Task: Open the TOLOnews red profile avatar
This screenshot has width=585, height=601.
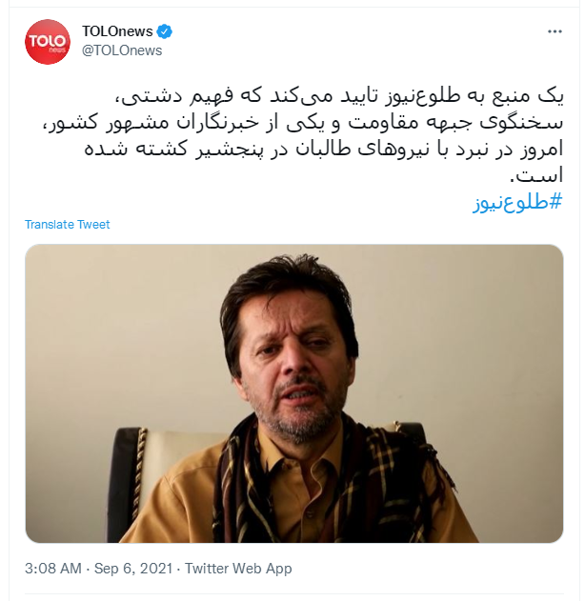Action: [48, 41]
